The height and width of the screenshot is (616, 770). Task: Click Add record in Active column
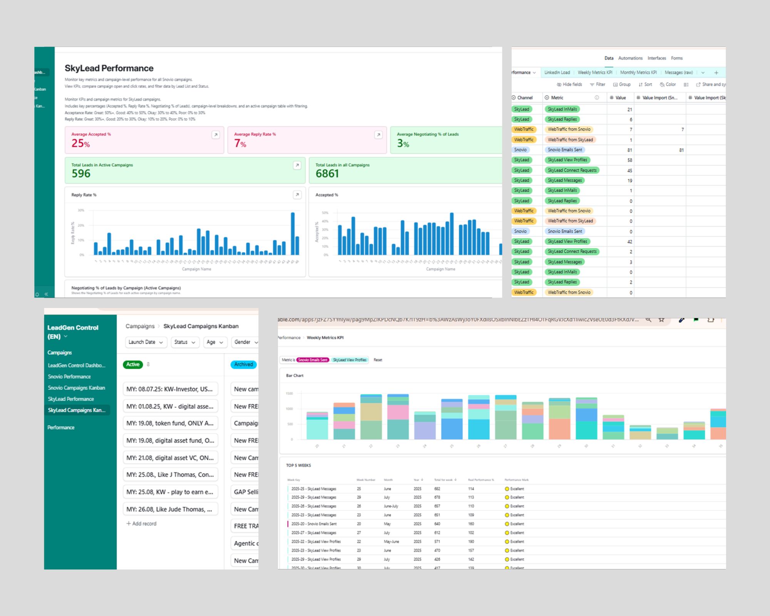click(141, 524)
